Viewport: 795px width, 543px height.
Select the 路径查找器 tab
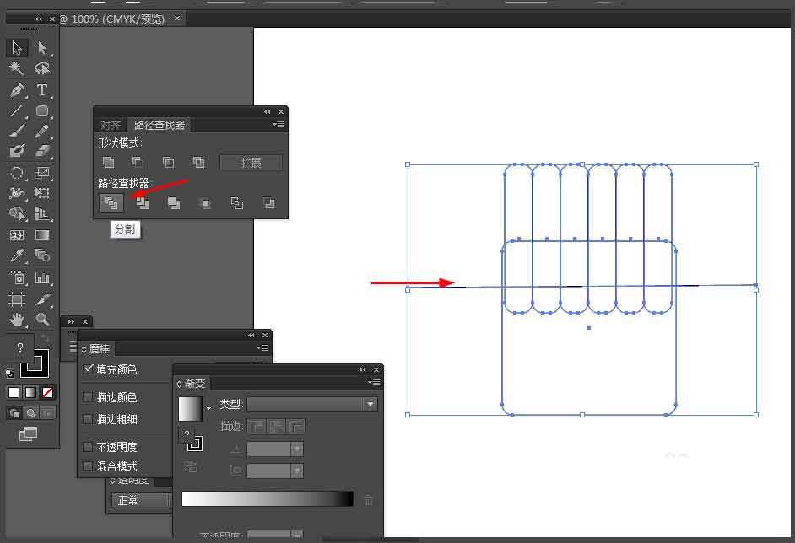point(159,125)
